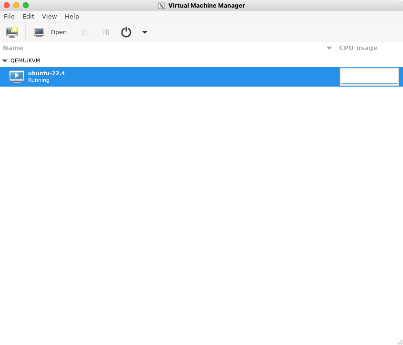Open the View menu

click(49, 16)
